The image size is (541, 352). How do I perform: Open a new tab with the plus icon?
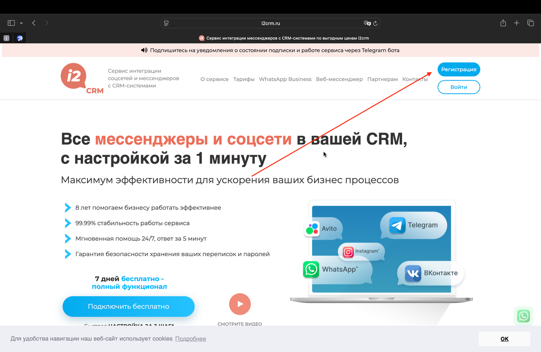point(516,23)
